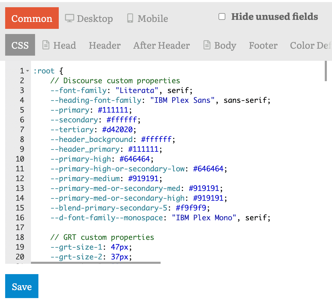Viewport: 332px width, 304px height.
Task: Click the GRT custom properties comment
Action: coord(102,237)
